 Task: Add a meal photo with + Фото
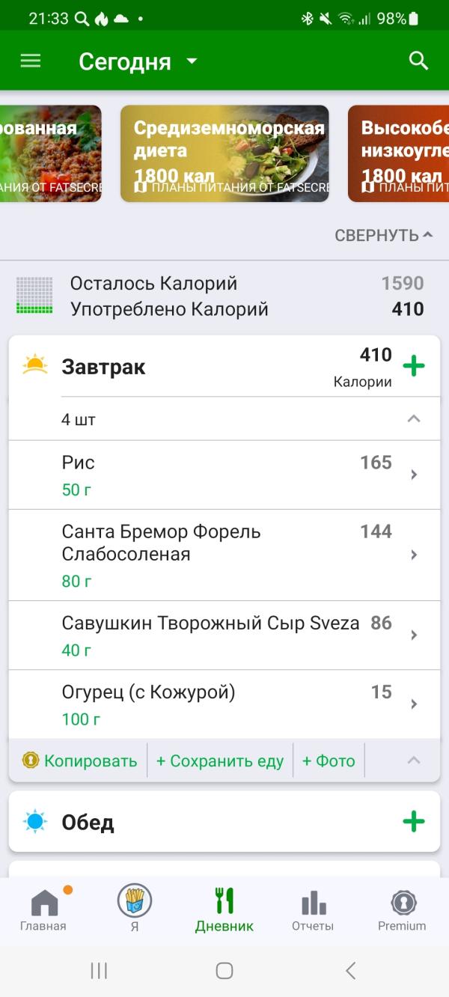[x=329, y=760]
